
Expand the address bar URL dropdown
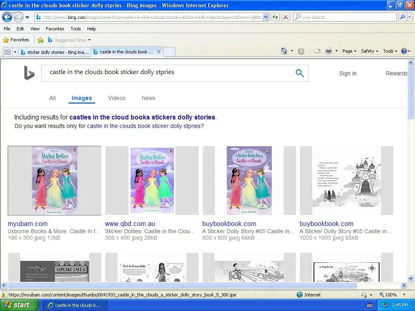[266, 17]
